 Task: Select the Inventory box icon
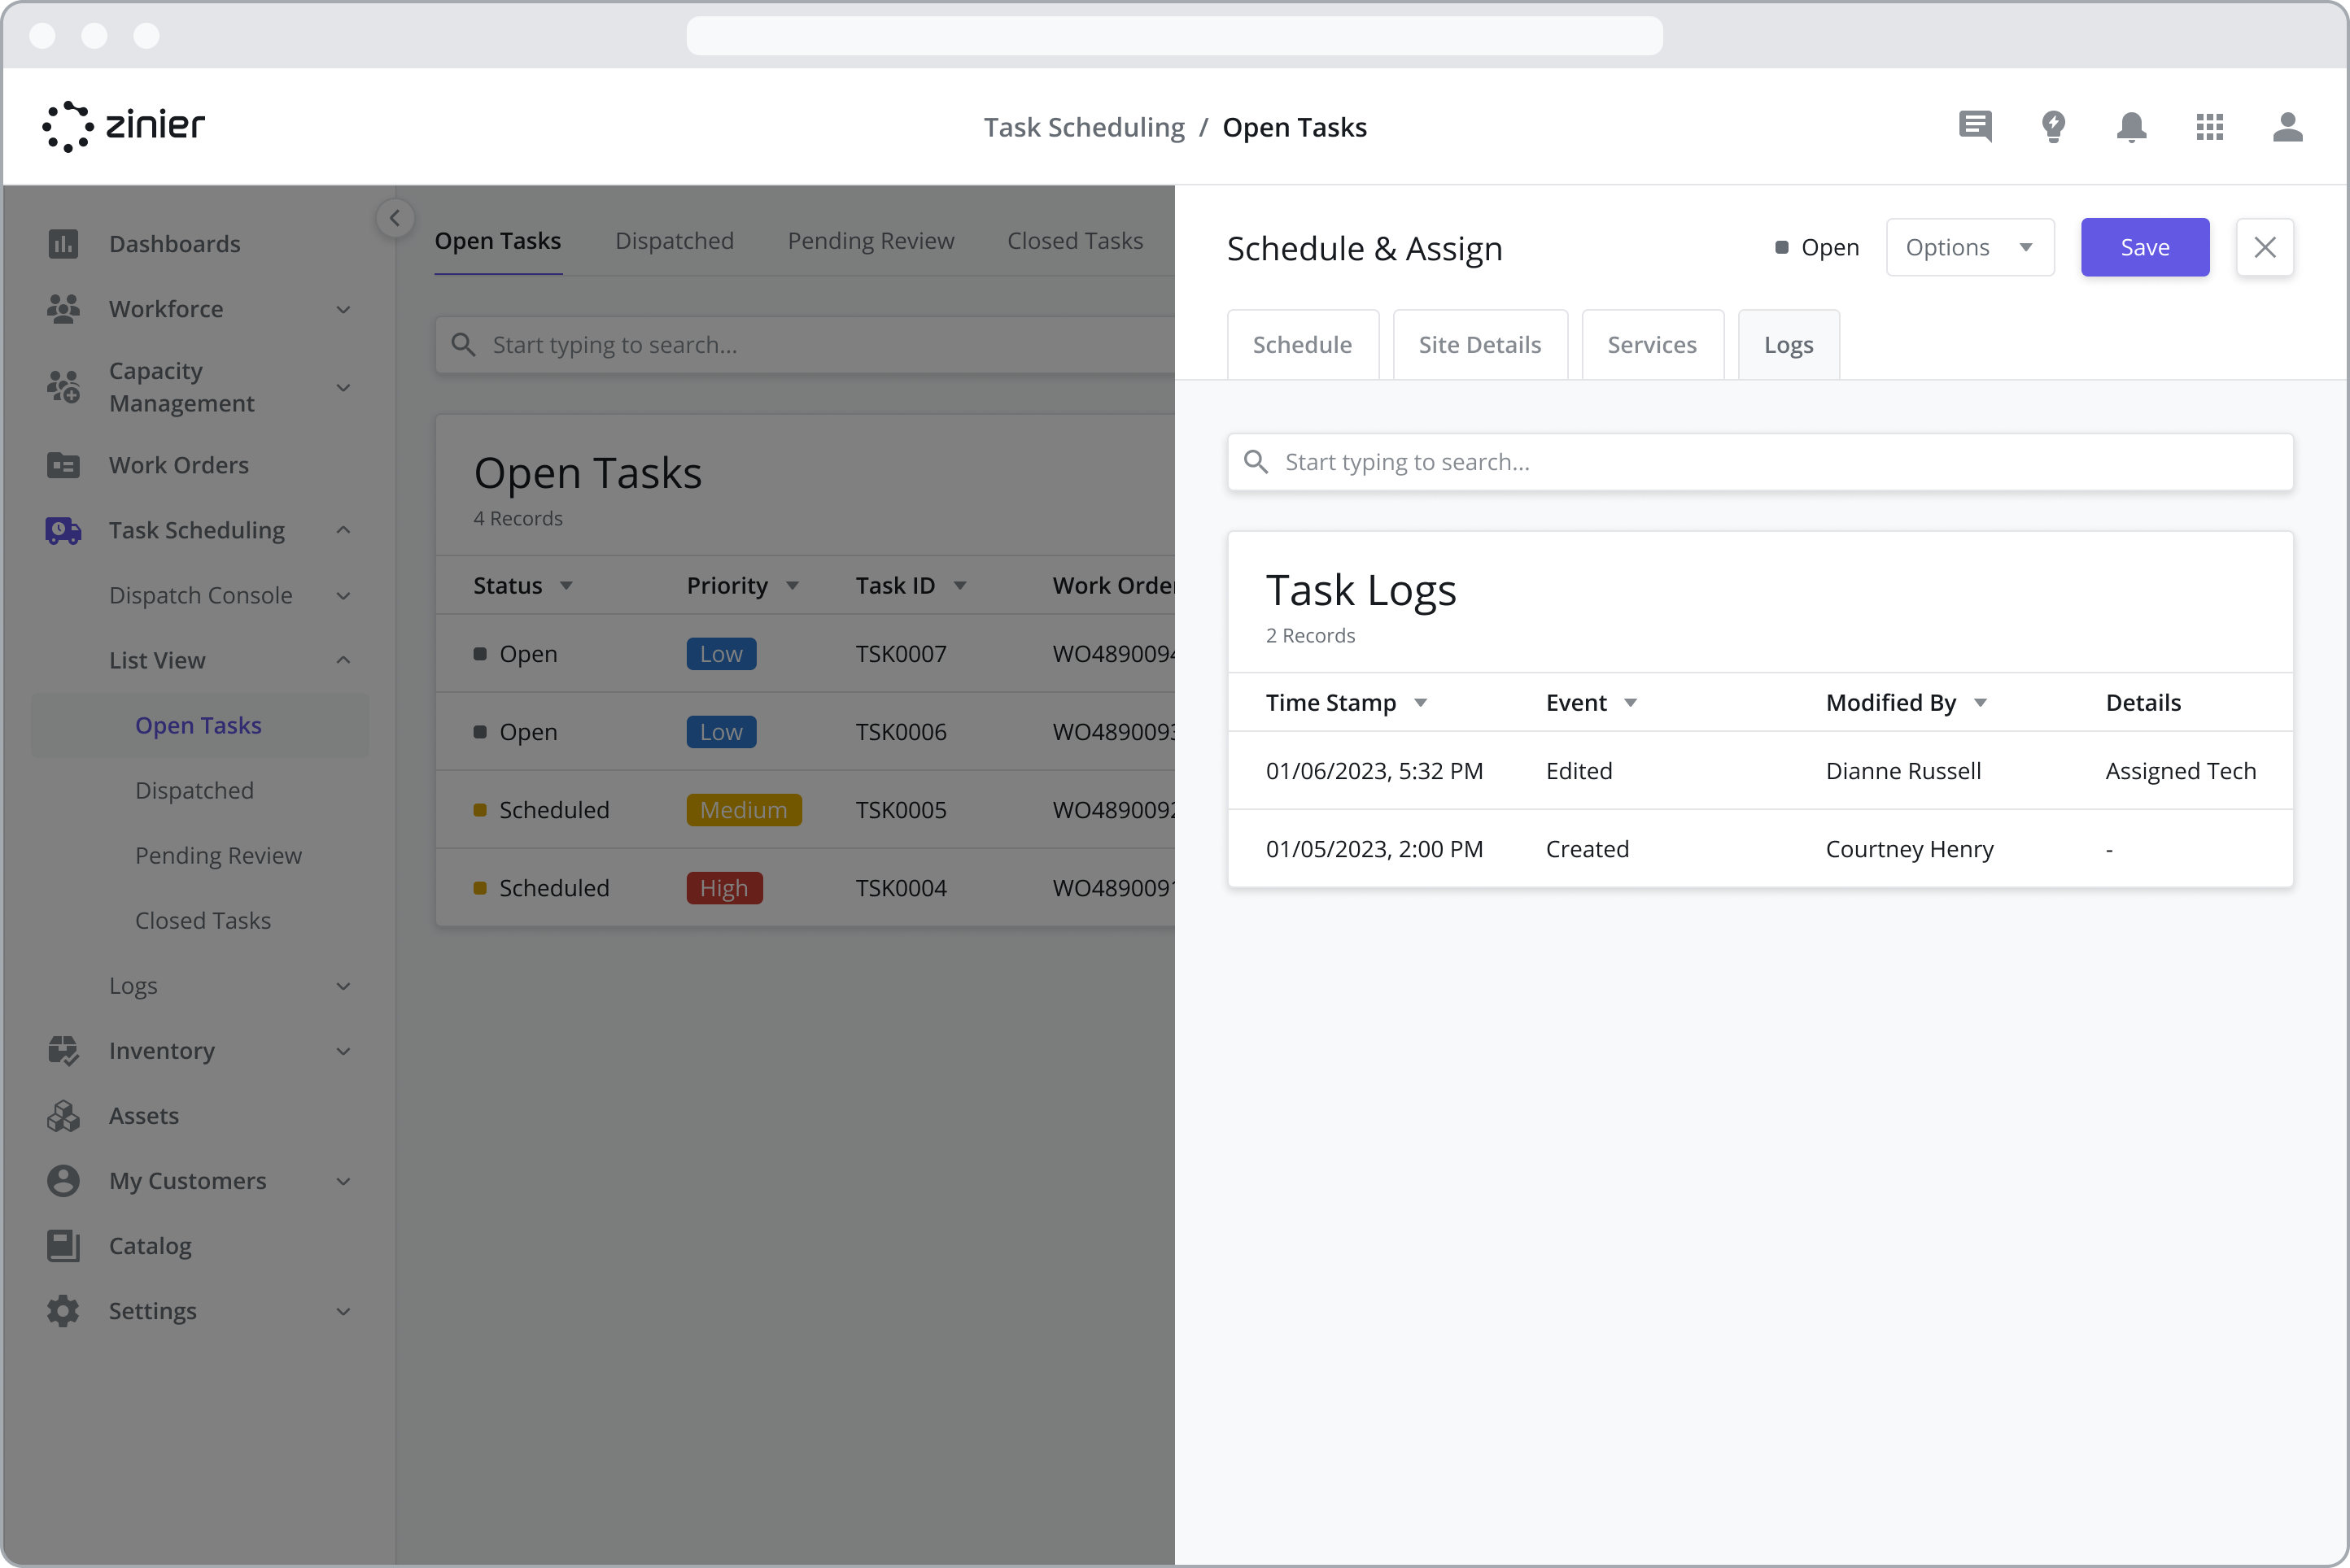tap(63, 1051)
